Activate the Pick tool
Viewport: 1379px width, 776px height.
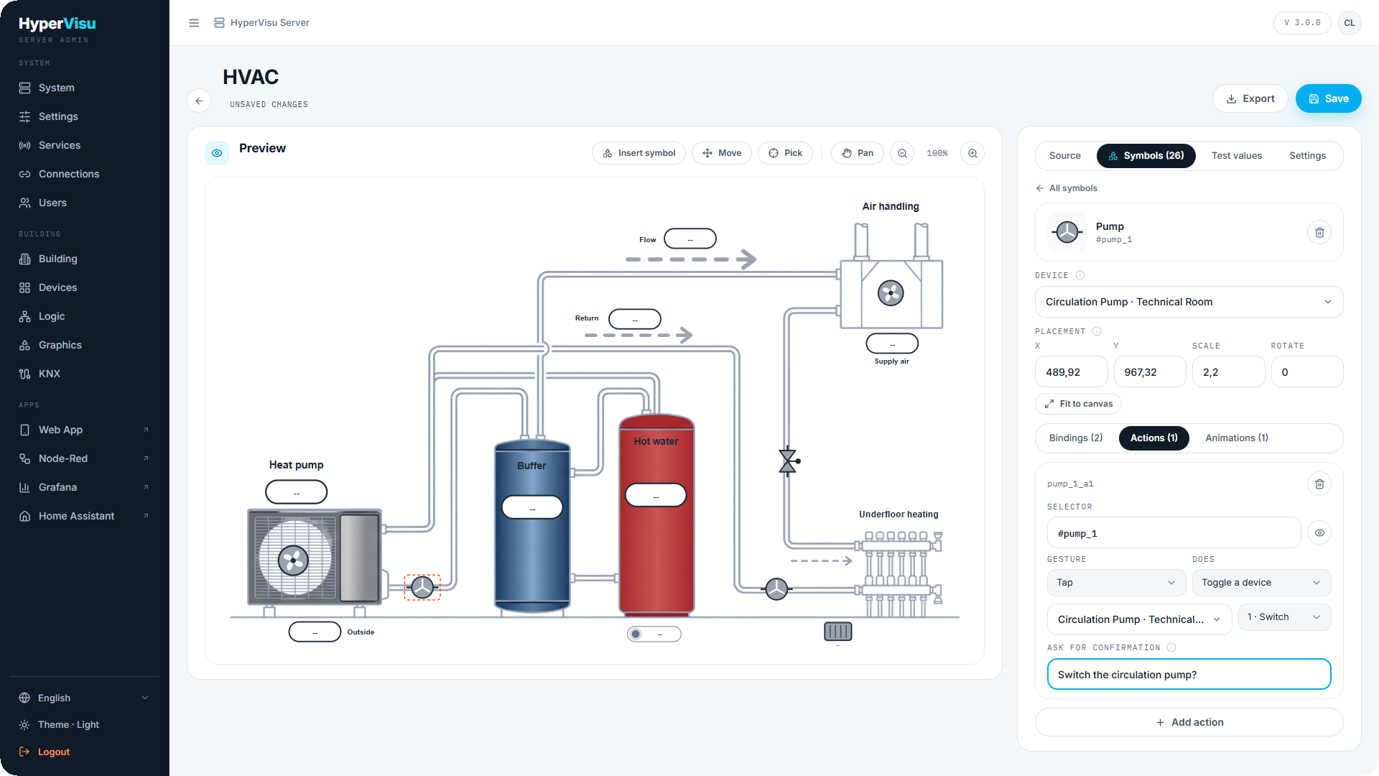(785, 153)
